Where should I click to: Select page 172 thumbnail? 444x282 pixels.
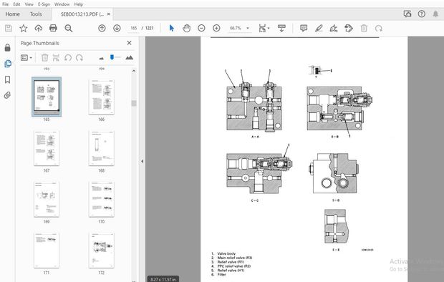[x=102, y=251]
